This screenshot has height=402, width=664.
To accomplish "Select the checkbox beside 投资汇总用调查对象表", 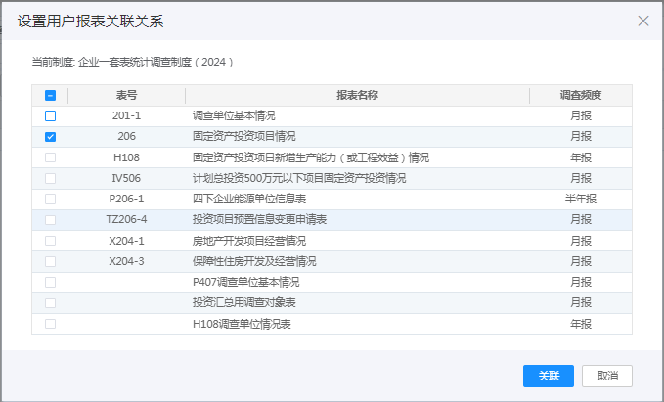I will (50, 302).
